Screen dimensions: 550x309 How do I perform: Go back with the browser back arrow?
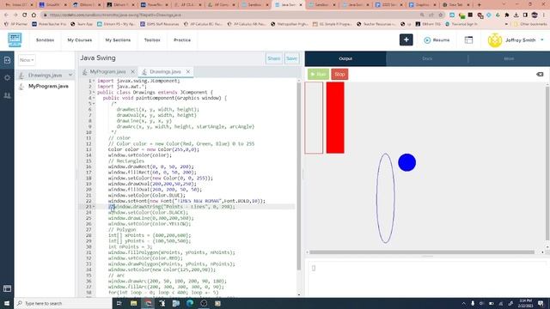pyautogui.click(x=6, y=15)
